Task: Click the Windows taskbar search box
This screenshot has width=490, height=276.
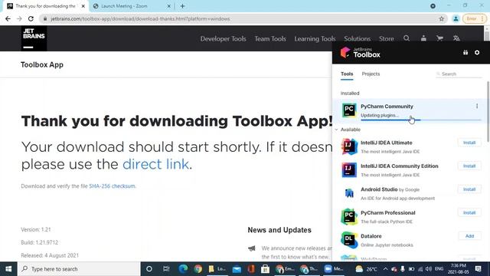Action: [x=79, y=269]
